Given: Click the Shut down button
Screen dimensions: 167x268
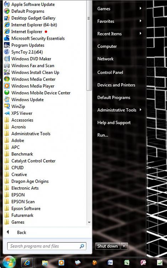Looking at the screenshot, I should point(108,246).
